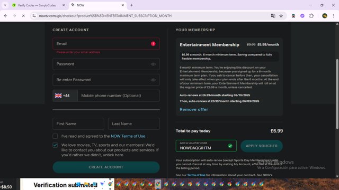
Task: Click the Remove offer link
Action: 194,109
